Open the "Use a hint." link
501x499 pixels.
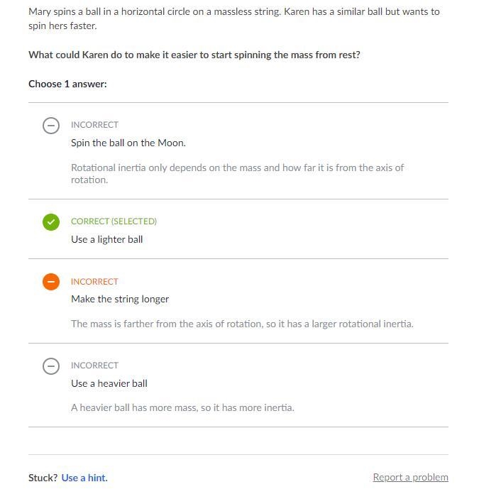84,478
